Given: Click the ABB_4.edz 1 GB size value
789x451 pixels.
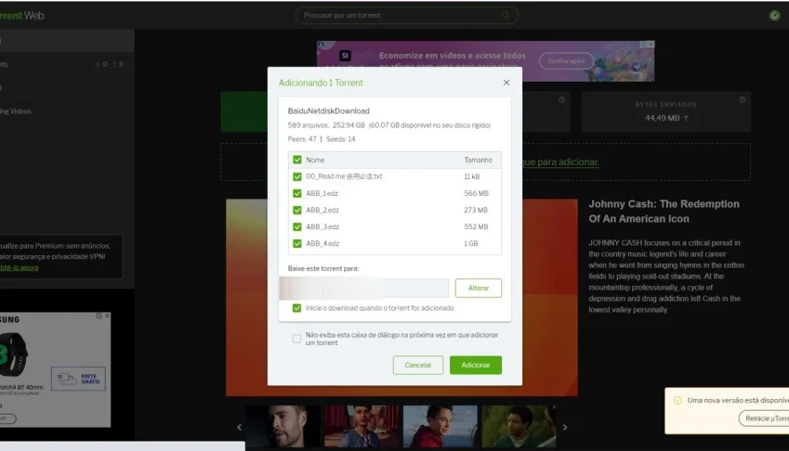Looking at the screenshot, I should 471,243.
